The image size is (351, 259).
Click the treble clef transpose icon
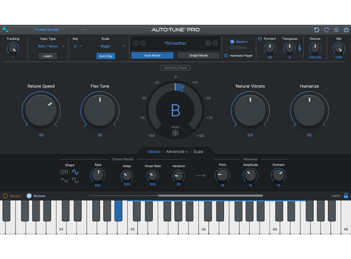300,48
